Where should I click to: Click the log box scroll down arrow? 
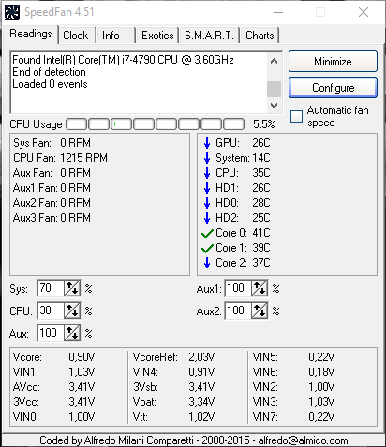(274, 106)
